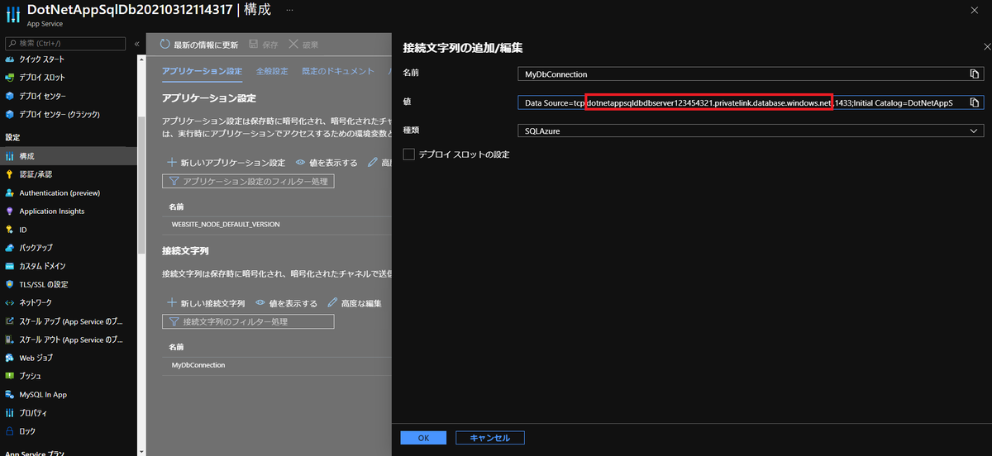The width and height of the screenshot is (992, 456).
Task: Open ID sidebar item
Action: (23, 230)
